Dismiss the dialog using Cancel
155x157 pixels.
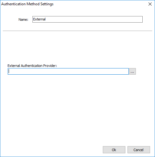[139, 150]
